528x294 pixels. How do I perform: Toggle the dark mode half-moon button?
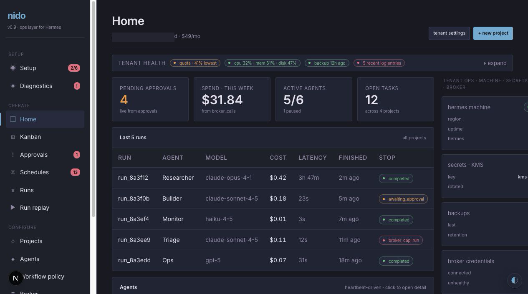click(x=515, y=280)
